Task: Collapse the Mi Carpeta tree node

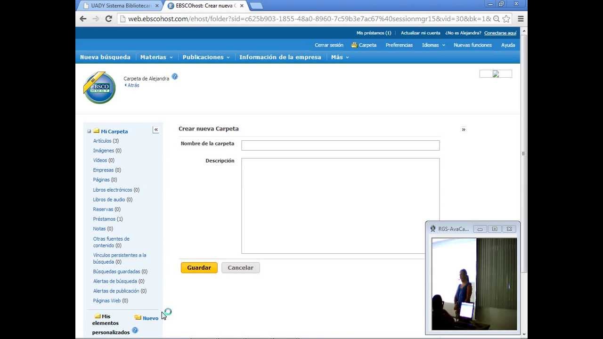Action: (x=89, y=131)
